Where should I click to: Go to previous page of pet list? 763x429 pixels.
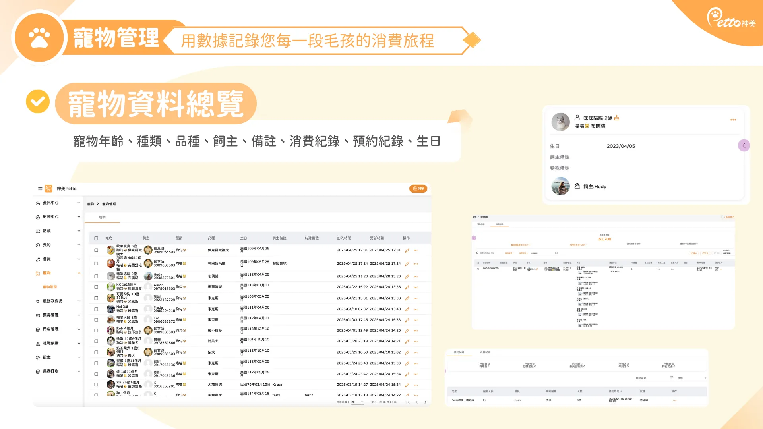pyautogui.click(x=416, y=402)
